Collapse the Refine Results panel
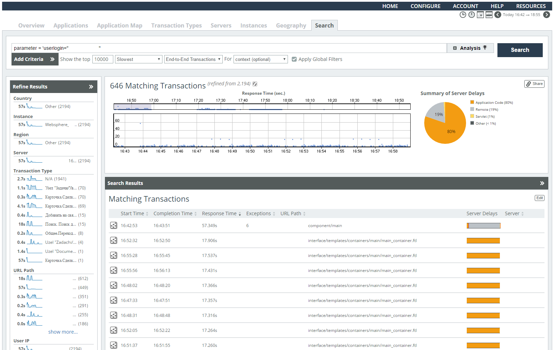Image resolution: width=556 pixels, height=350 pixels. click(91, 87)
